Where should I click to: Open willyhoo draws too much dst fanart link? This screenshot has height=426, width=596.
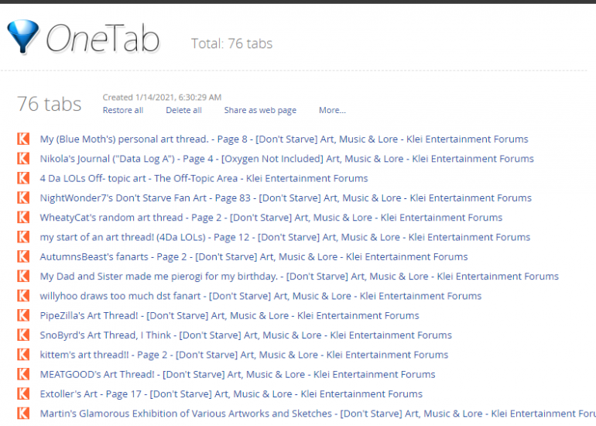tap(260, 296)
